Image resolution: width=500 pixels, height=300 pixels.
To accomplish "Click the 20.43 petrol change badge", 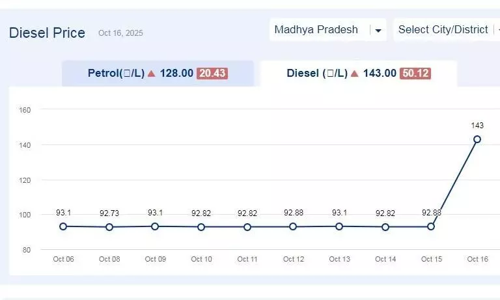I will click(x=212, y=74).
